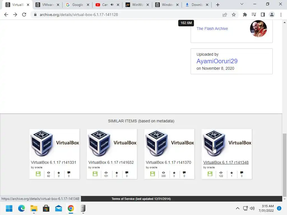Click the r141652 VirtualBox thumbnail image

[x=112, y=143]
